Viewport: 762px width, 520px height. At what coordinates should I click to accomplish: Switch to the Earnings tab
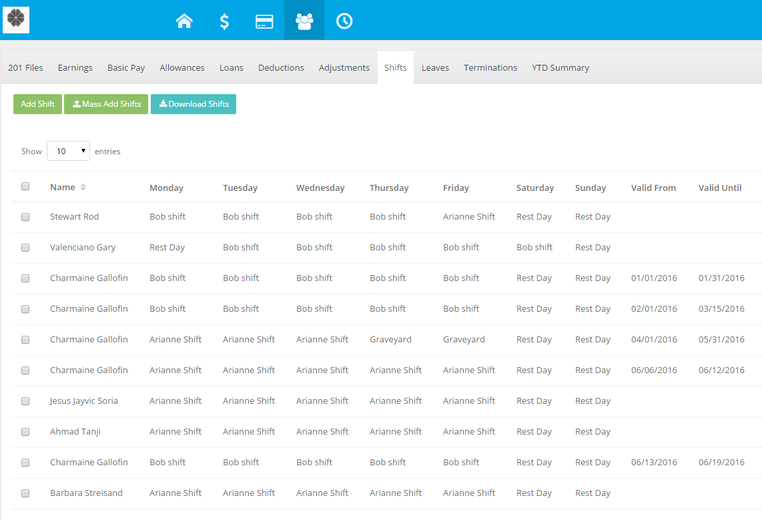click(x=75, y=67)
